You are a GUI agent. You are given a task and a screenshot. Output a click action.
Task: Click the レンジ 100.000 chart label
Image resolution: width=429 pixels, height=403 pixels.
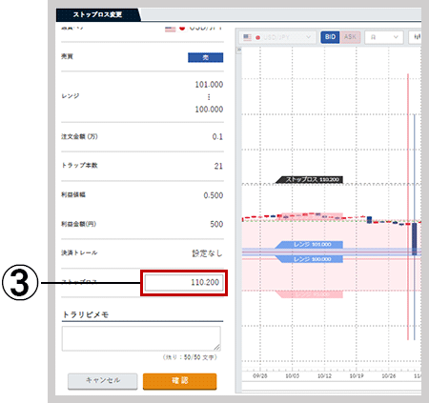coord(309,259)
